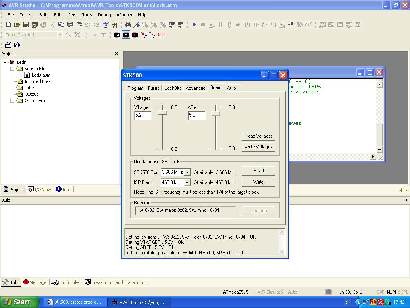Toggle breakpoint with the hand icon

291,24
